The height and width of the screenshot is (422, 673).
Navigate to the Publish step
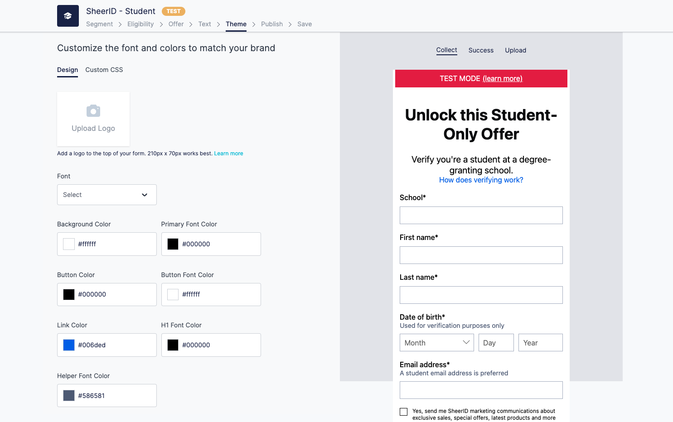(x=272, y=24)
